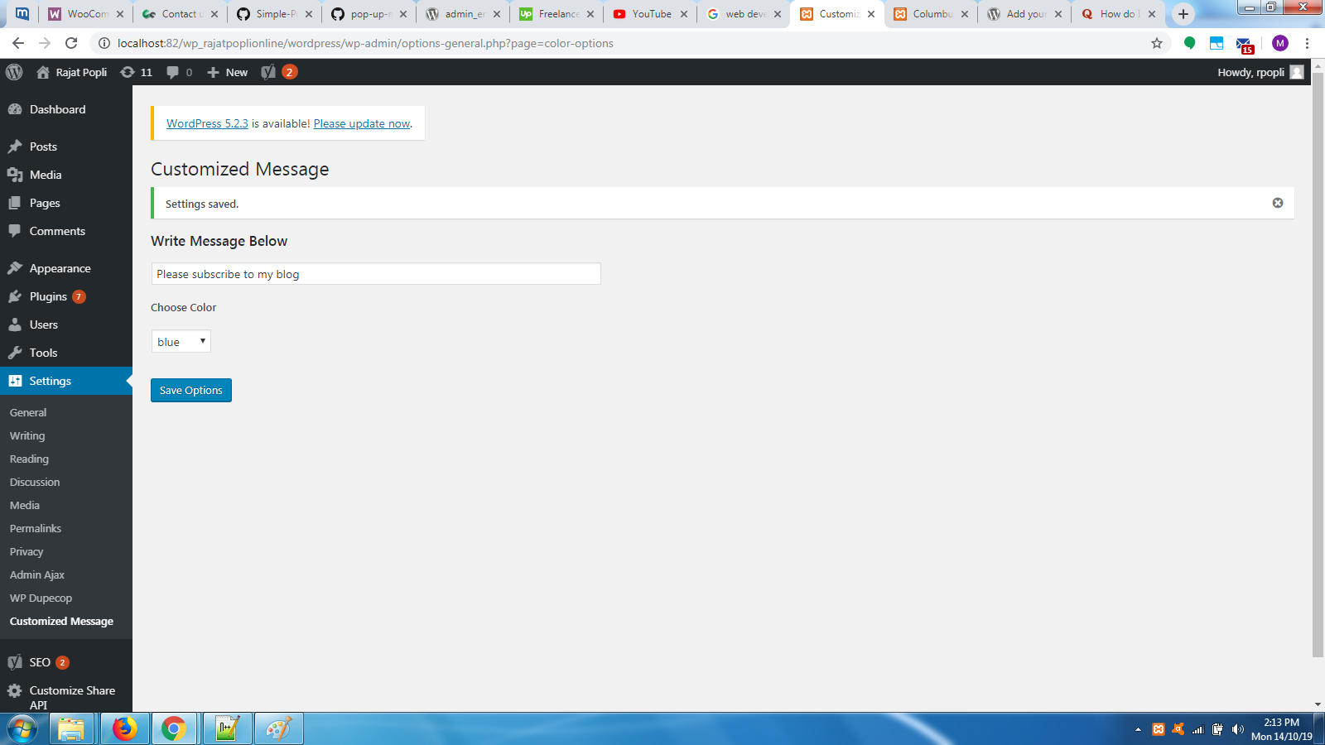1325x745 pixels.
Task: Open General settings submenu
Action: (x=28, y=412)
